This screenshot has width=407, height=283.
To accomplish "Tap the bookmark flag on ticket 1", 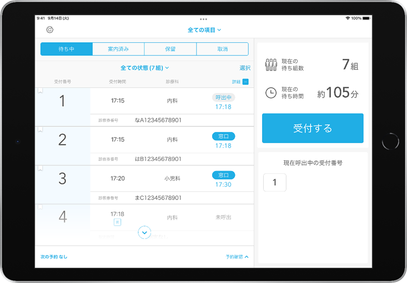I will 40,90.
